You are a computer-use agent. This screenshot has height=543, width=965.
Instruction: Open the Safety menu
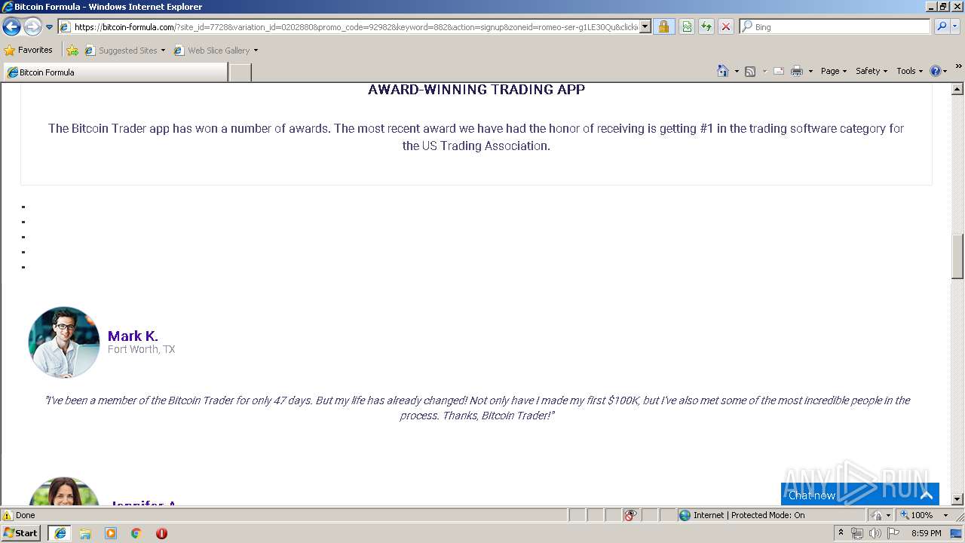(872, 71)
